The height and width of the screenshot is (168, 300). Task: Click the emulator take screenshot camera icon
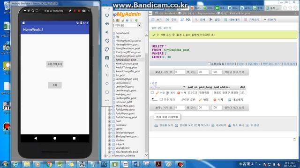[x=107, y=58]
